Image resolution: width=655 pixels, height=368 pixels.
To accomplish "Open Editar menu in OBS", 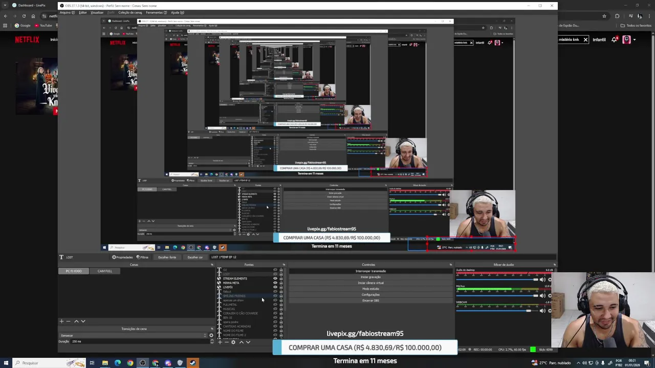I will 82,12.
